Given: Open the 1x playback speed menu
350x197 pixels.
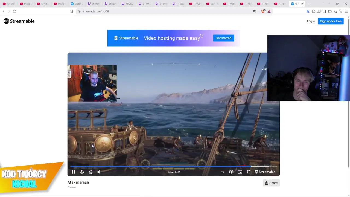Looking at the screenshot, I should click(223, 172).
